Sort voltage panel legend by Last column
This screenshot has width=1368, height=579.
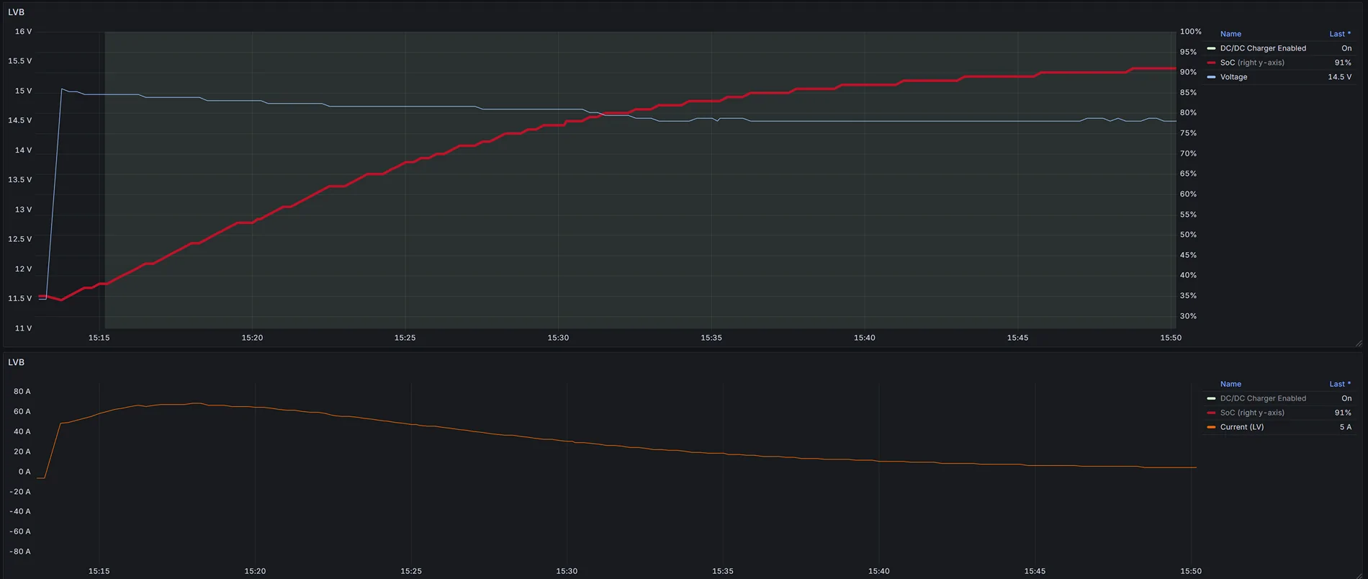click(x=1338, y=34)
